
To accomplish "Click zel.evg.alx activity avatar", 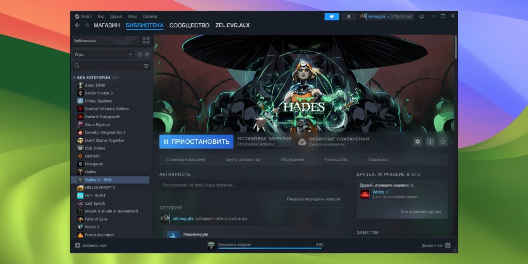I will [165, 219].
